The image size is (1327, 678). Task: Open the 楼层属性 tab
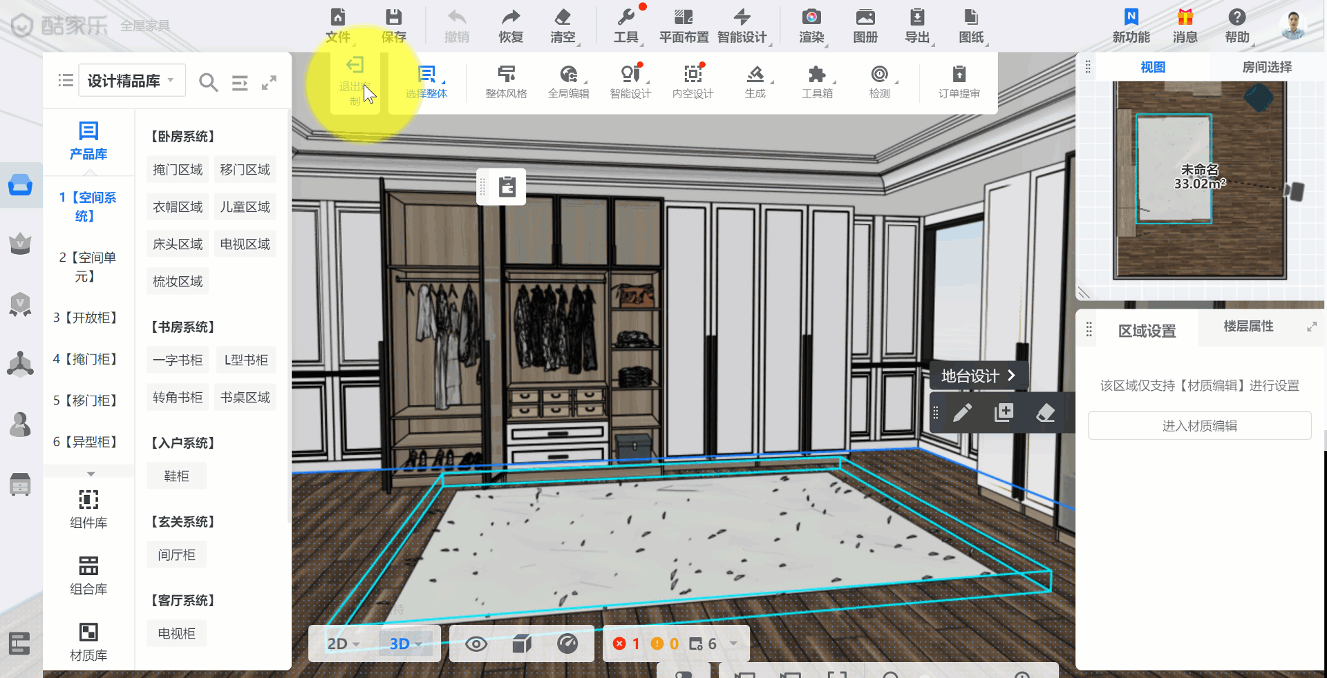click(x=1248, y=327)
